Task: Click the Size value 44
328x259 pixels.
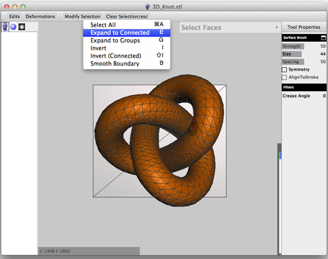Action: (x=323, y=54)
